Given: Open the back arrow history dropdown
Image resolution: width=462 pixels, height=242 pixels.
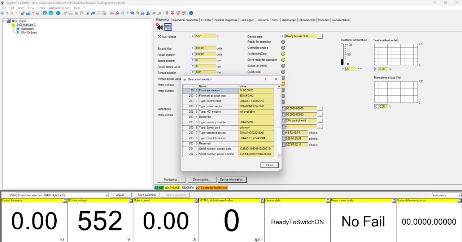Looking at the screenshot, I should point(7,13).
